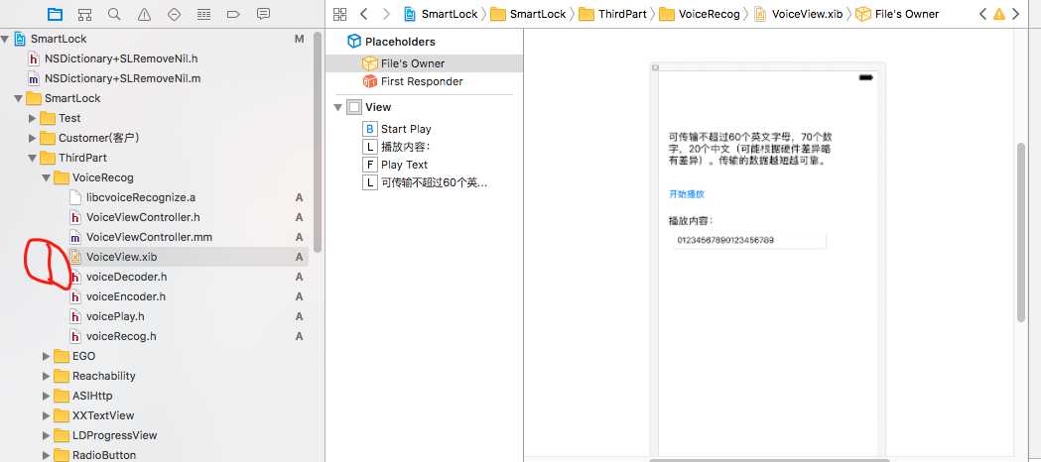
Task: Select the RadioButton folder row
Action: (155, 455)
